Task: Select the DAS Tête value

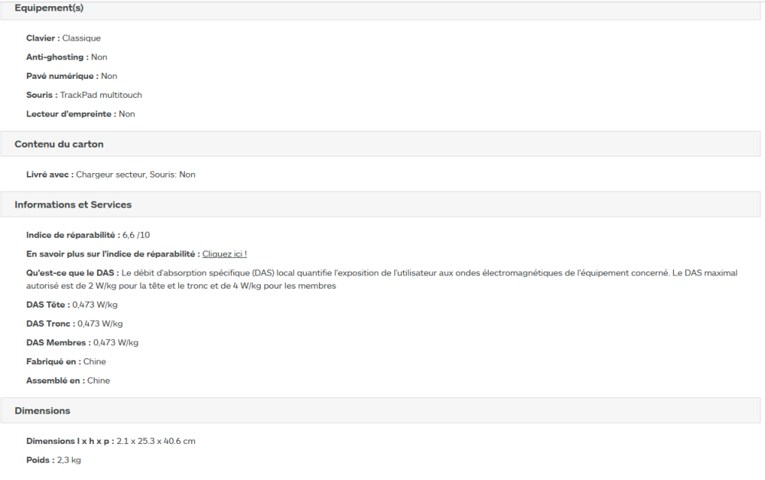Action: coord(95,305)
